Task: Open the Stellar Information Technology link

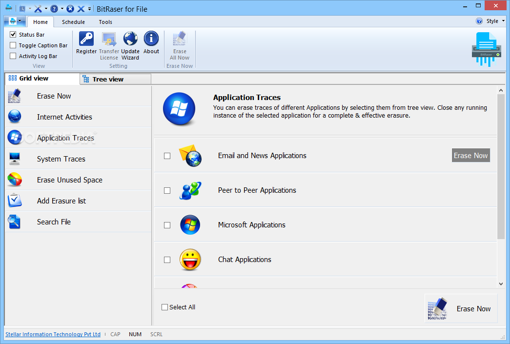Action: point(53,334)
